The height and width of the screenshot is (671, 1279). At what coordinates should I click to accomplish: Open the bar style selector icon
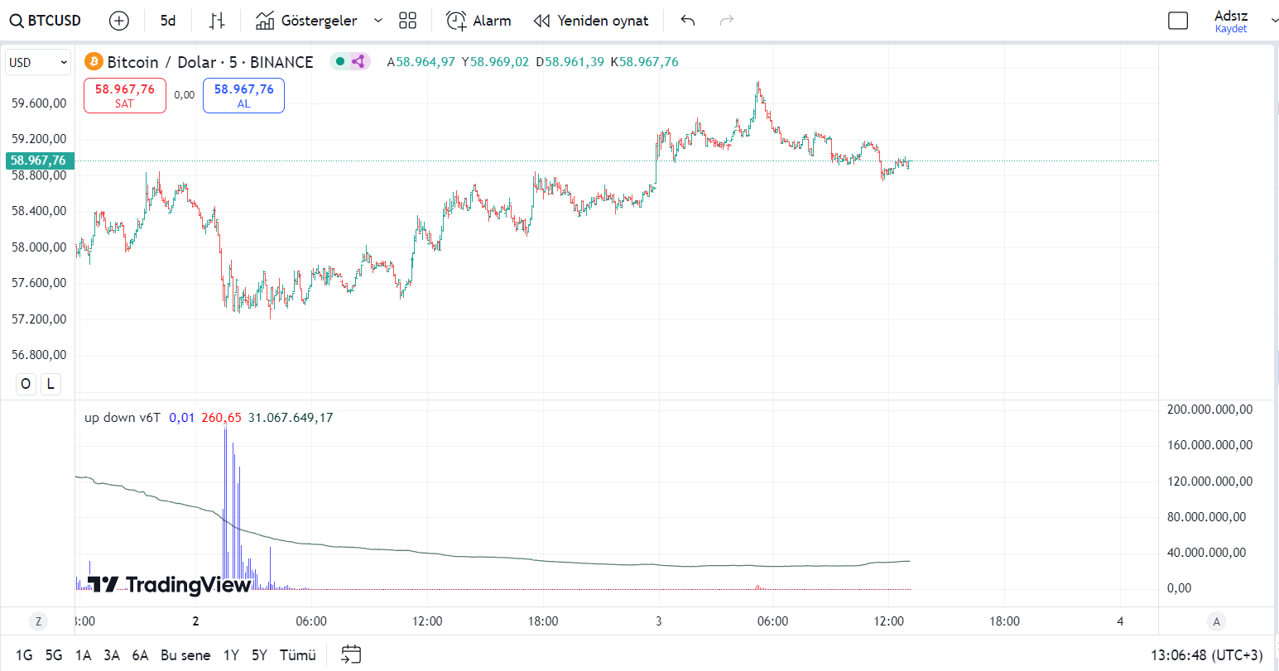217,21
